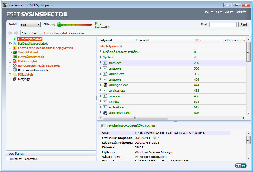Click the services.exe process icon
The height and width of the screenshot is (172, 253).
[x=105, y=91]
